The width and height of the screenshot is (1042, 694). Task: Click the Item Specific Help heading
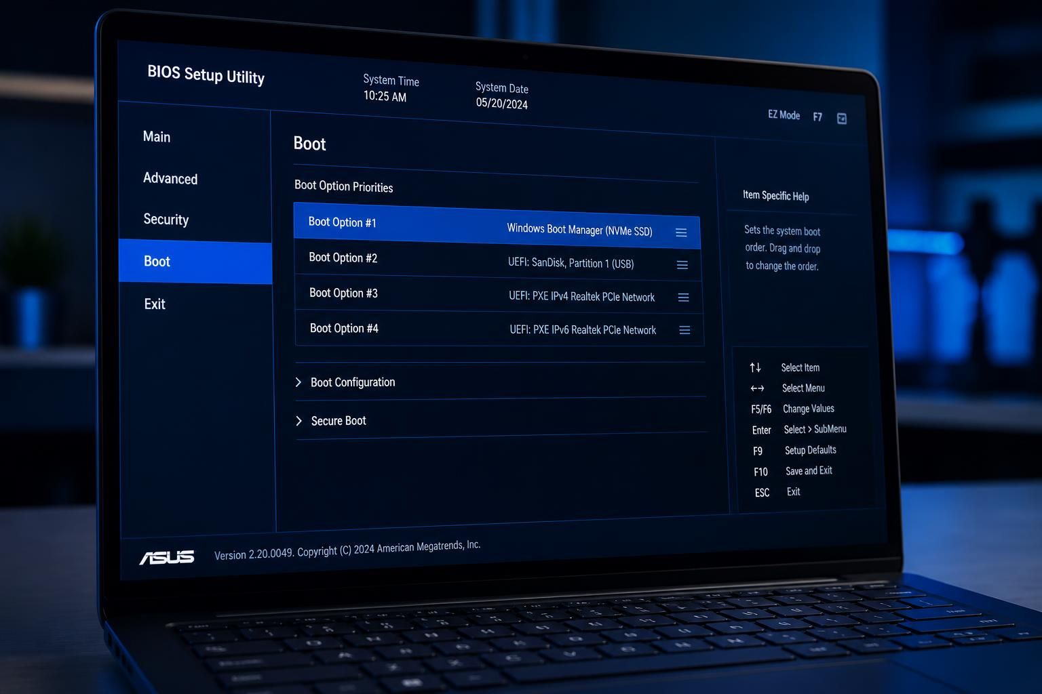[x=776, y=196]
